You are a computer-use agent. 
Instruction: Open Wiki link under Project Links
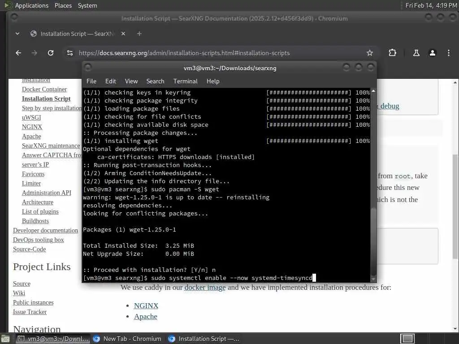pos(19,293)
